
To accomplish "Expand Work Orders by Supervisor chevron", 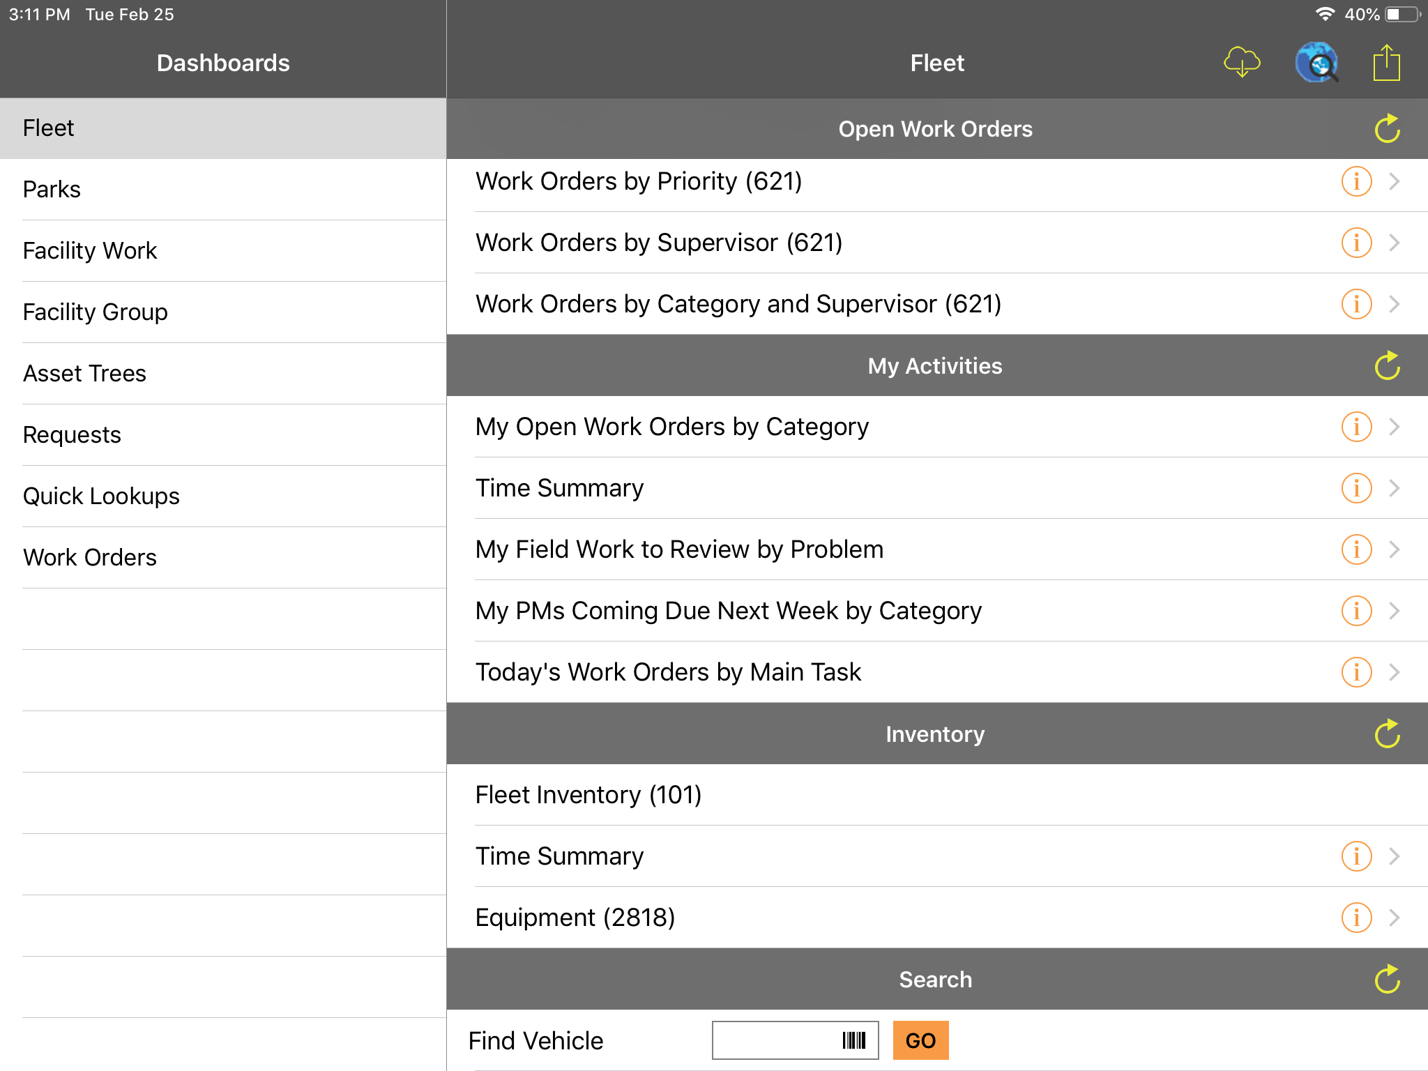I will pyautogui.click(x=1395, y=243).
